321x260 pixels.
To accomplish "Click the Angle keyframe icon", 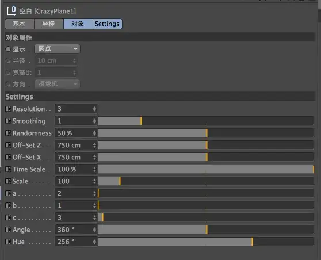I will pos(8,230).
